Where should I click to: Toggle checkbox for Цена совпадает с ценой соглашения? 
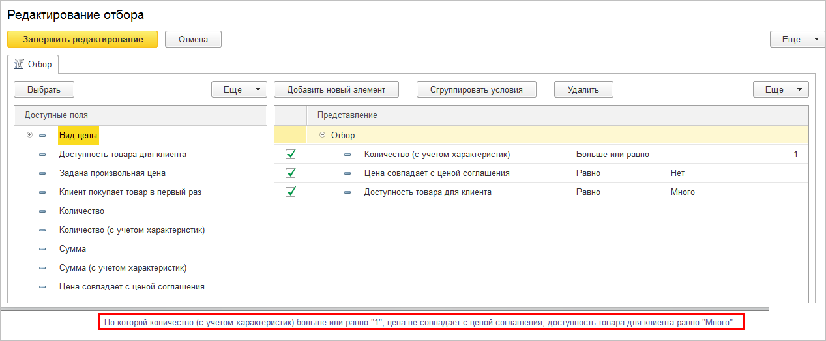(x=291, y=173)
